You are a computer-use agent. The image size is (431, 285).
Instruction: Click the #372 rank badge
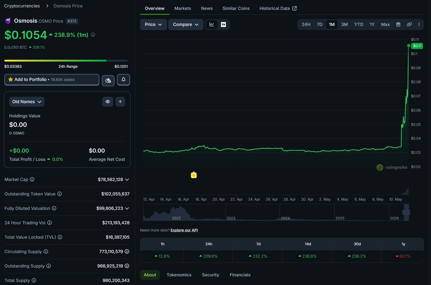click(72, 21)
